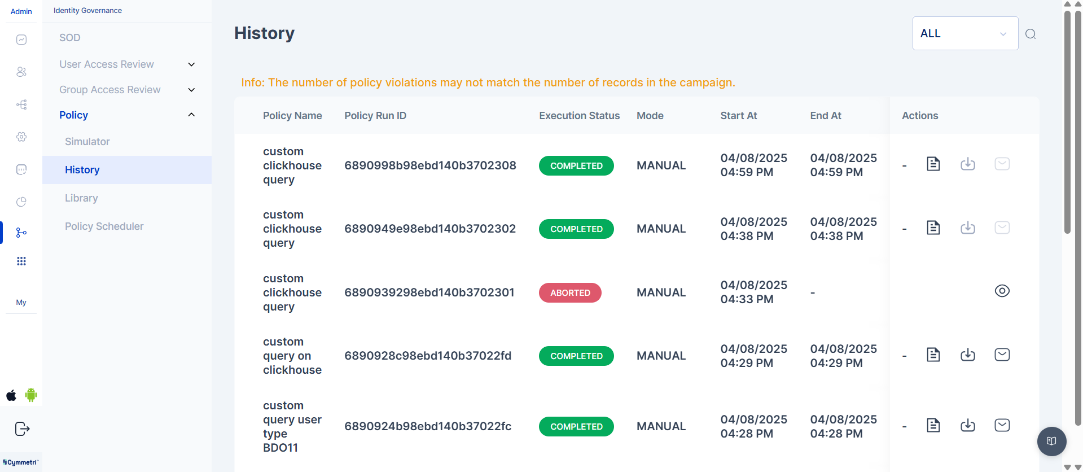This screenshot has height=472, width=1083.
Task: Open the Simulator page
Action: pyautogui.click(x=87, y=142)
